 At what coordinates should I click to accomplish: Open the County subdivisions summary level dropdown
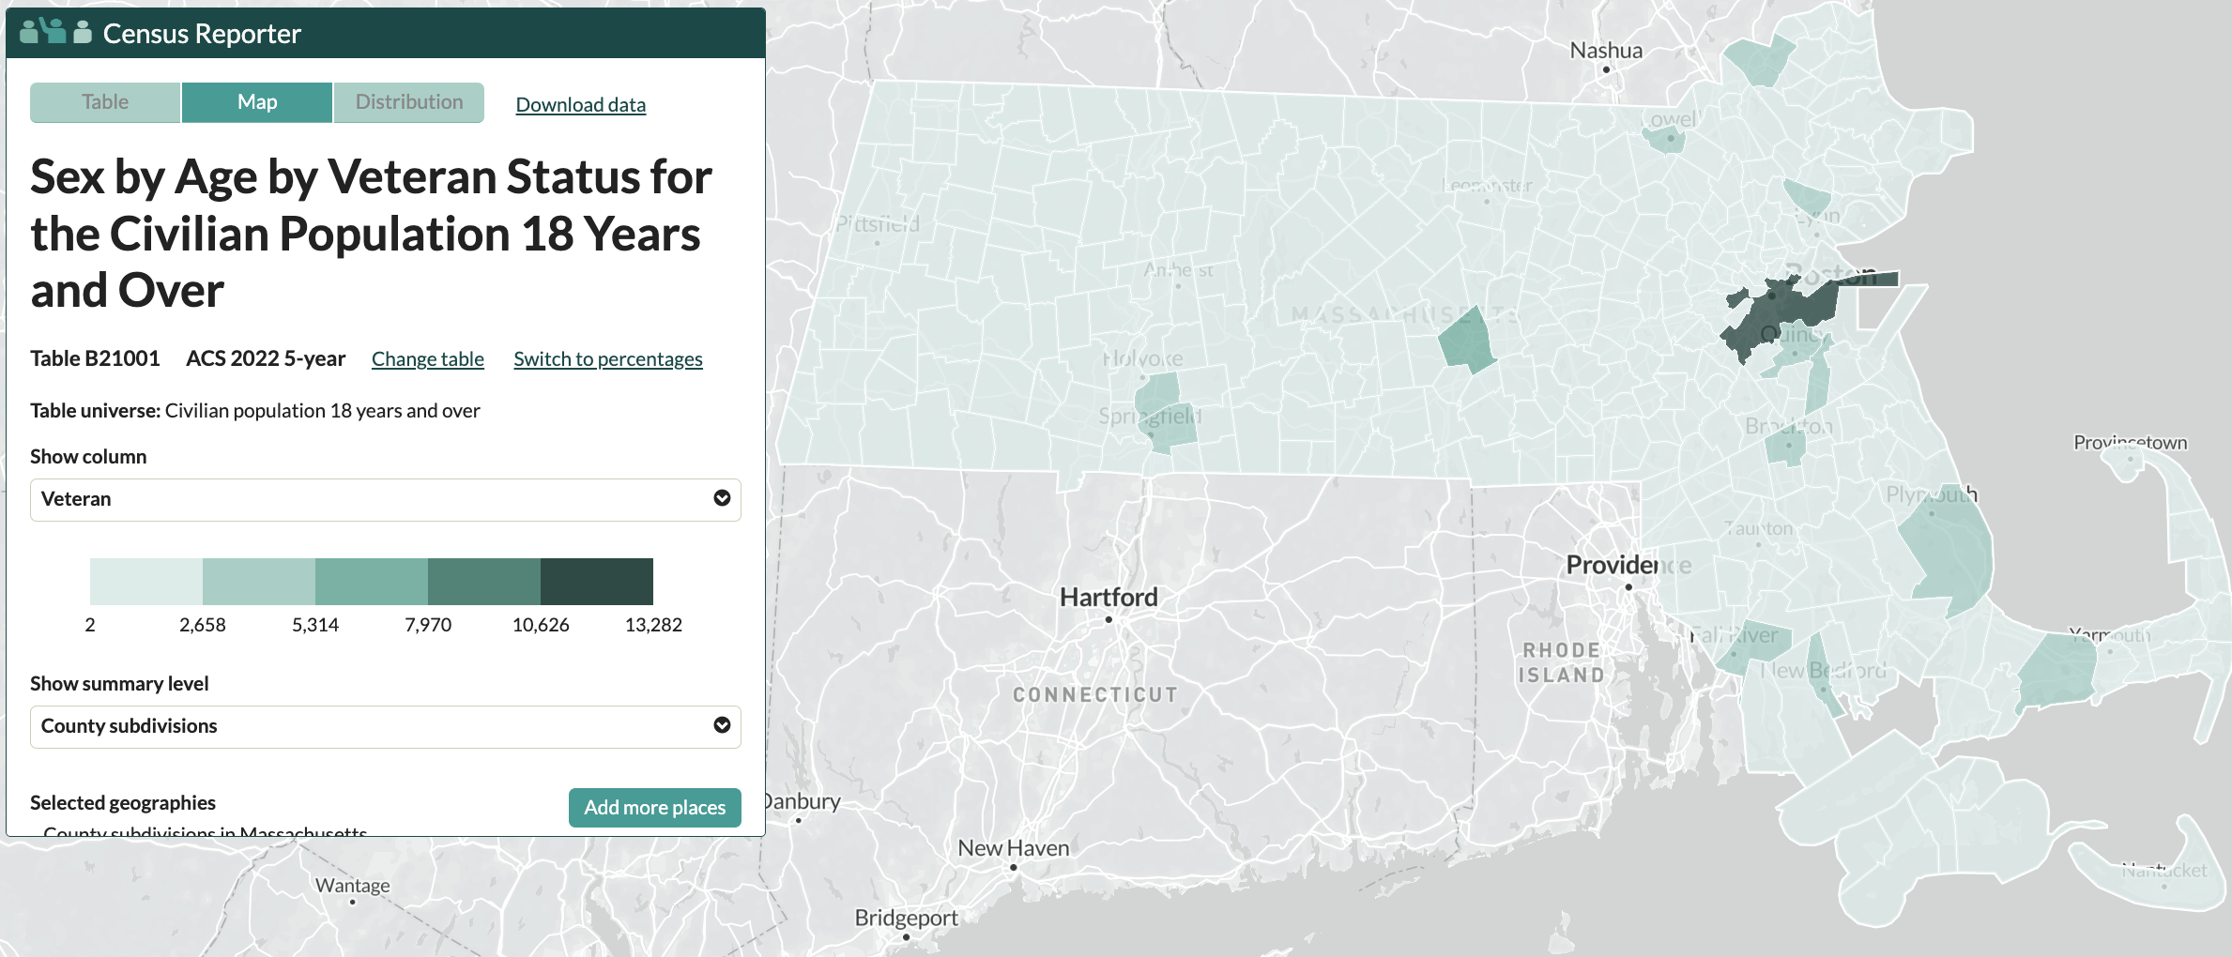(x=386, y=726)
